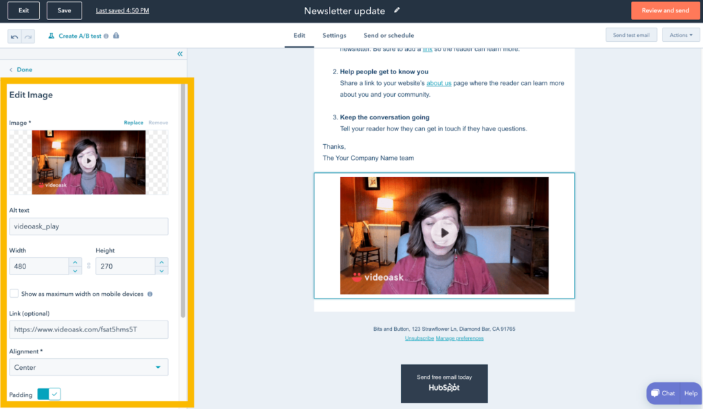Remove the selected image
Image resolution: width=703 pixels, height=409 pixels.
[x=159, y=123]
